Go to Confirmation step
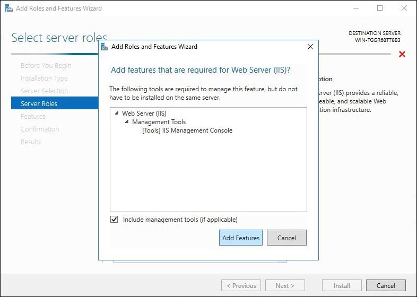This screenshot has height=297, width=417. click(40, 129)
